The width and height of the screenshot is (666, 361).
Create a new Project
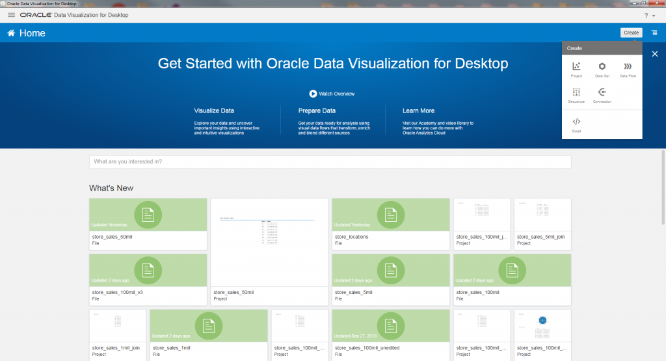tap(576, 69)
